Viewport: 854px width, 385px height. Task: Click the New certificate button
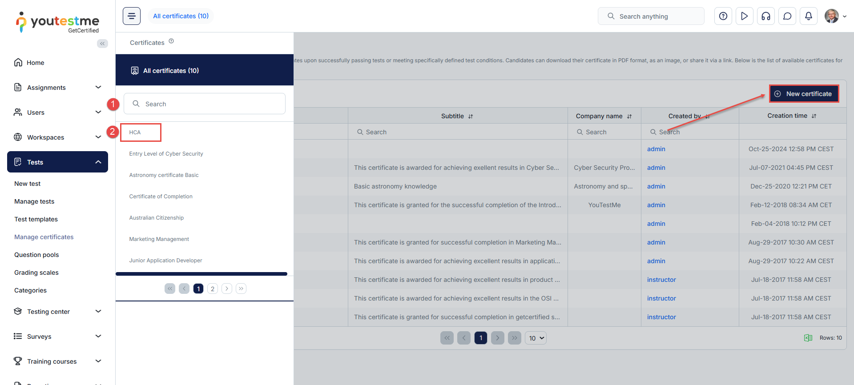(804, 94)
